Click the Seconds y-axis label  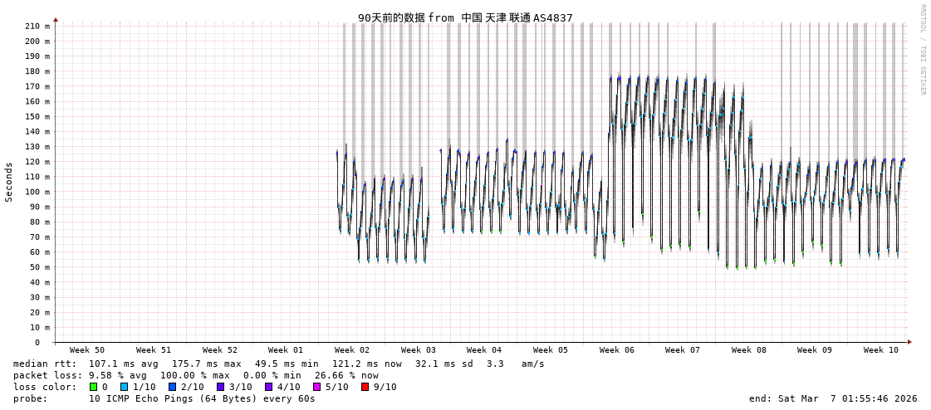[9, 182]
